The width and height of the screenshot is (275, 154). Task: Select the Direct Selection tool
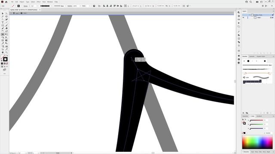pos(6,13)
